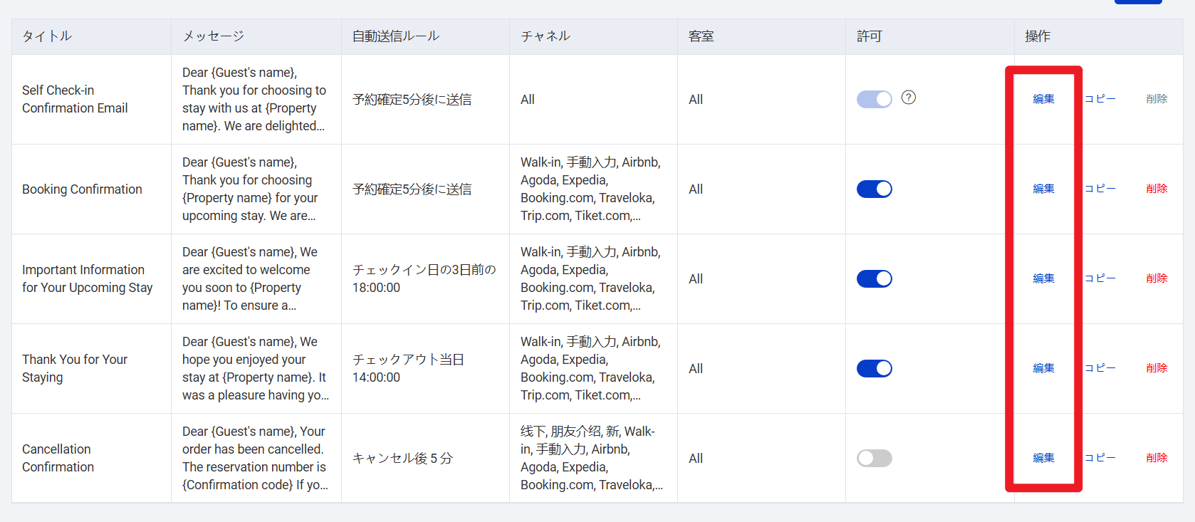Click message preview 'hope you enjoyed your stay'
This screenshot has width=1195, height=522.
pos(256,368)
